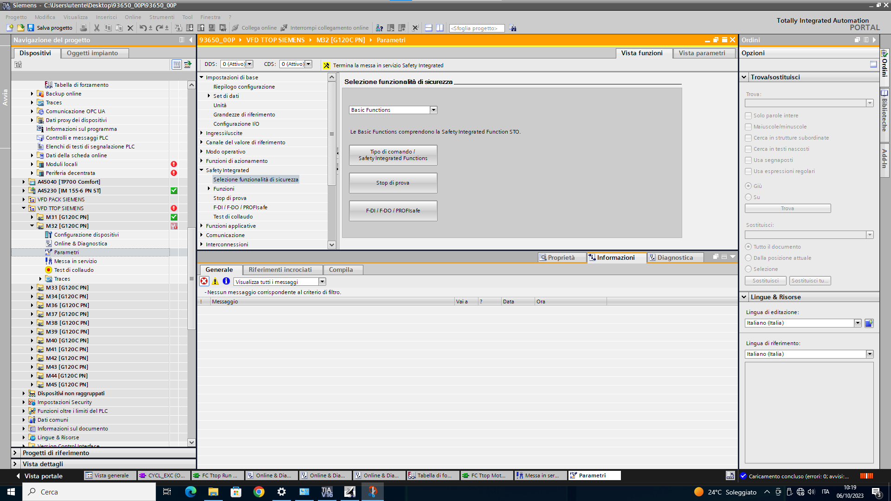Expand the Funzioni applicative tree node
Screen dimensions: 891x501
pyautogui.click(x=202, y=226)
